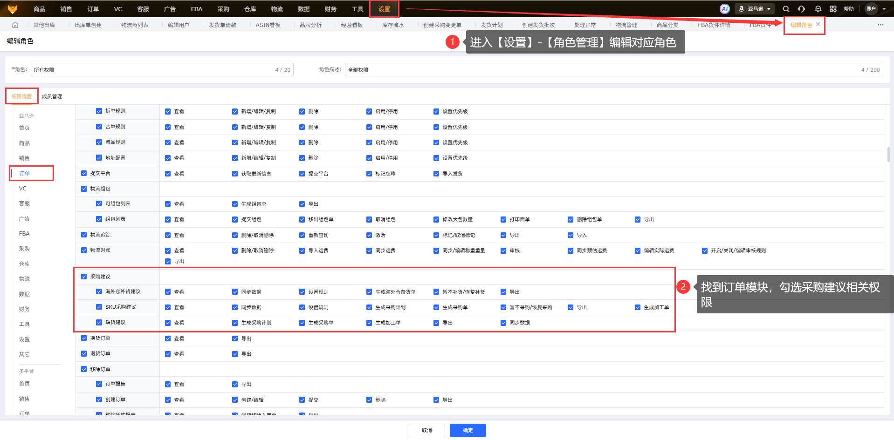This screenshot has height=440, width=894.
Task: Uncheck the 采购建议 group checkbox
Action: (84, 277)
